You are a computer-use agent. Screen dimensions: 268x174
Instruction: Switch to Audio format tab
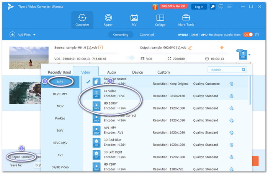click(112, 72)
